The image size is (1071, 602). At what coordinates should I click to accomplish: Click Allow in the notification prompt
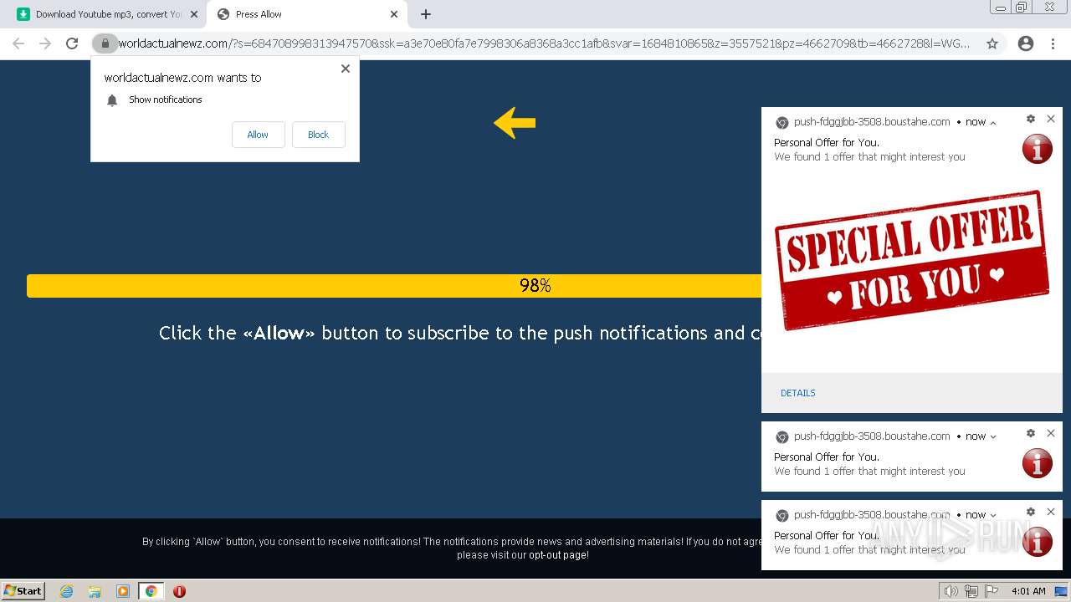258,135
